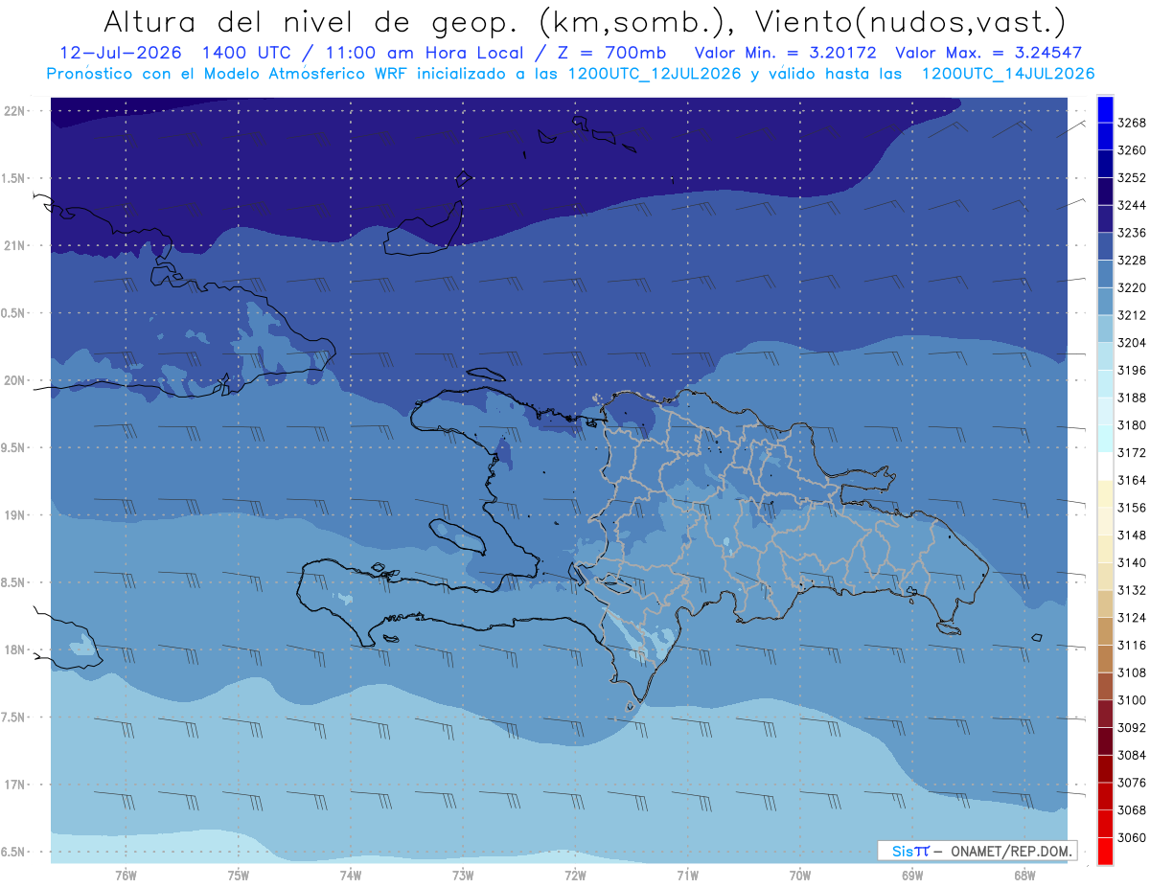This screenshot has height=888, width=1150.
Task: Click the color bar segment between 3212 and 3204
Action: (1105, 329)
